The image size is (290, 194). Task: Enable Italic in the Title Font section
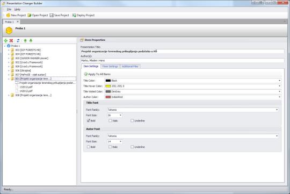point(110,120)
